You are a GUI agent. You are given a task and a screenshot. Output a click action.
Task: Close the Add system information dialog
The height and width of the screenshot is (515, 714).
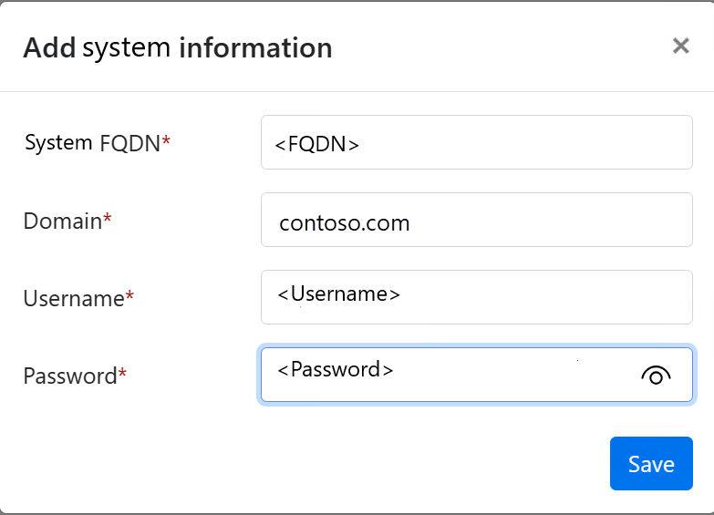point(680,46)
